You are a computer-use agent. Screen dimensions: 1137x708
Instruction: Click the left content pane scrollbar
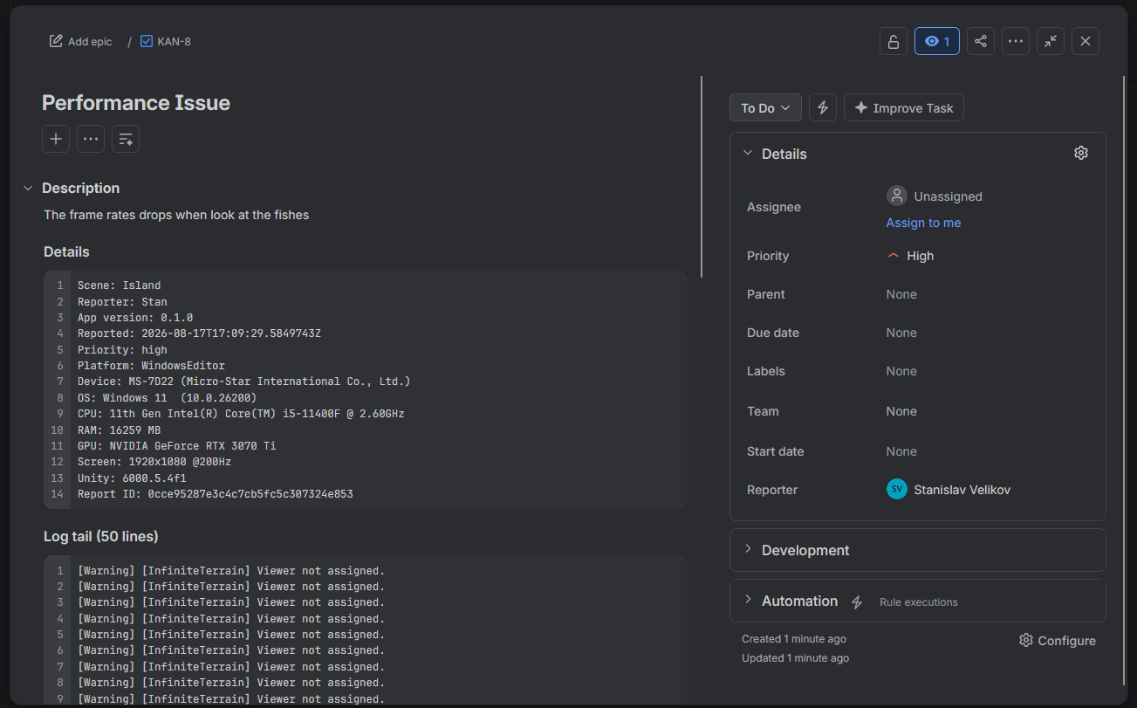click(x=702, y=177)
